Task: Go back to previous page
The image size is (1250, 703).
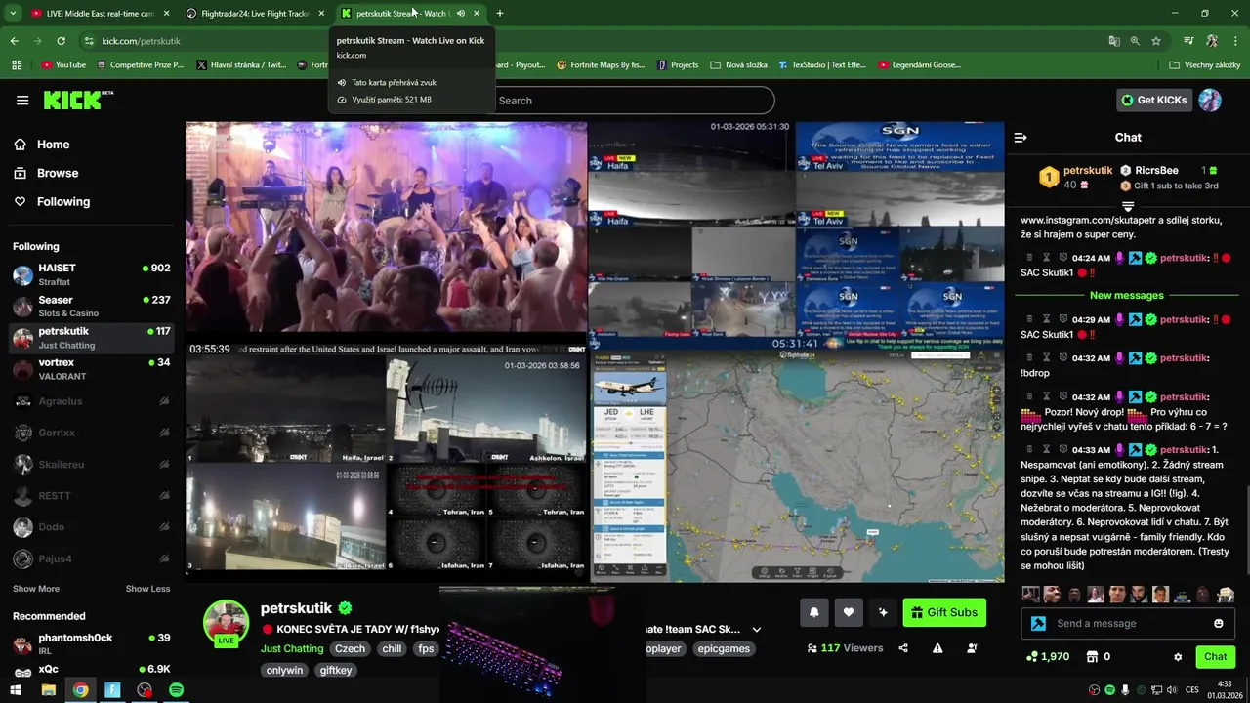Action: 14,41
